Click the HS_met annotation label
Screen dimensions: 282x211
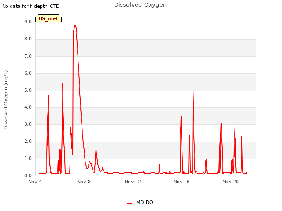[x=48, y=18]
